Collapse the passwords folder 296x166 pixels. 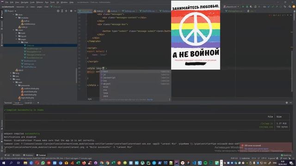(x=17, y=85)
